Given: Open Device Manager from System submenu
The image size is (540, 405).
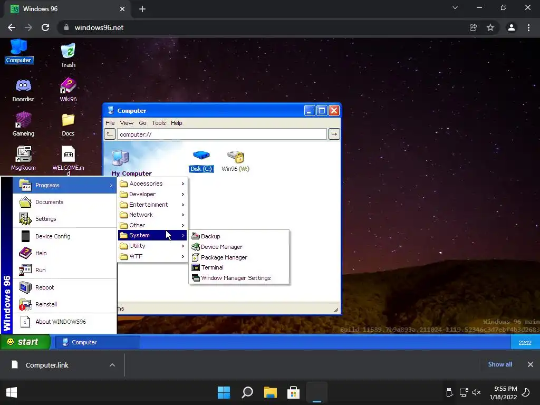Looking at the screenshot, I should tap(239, 247).
